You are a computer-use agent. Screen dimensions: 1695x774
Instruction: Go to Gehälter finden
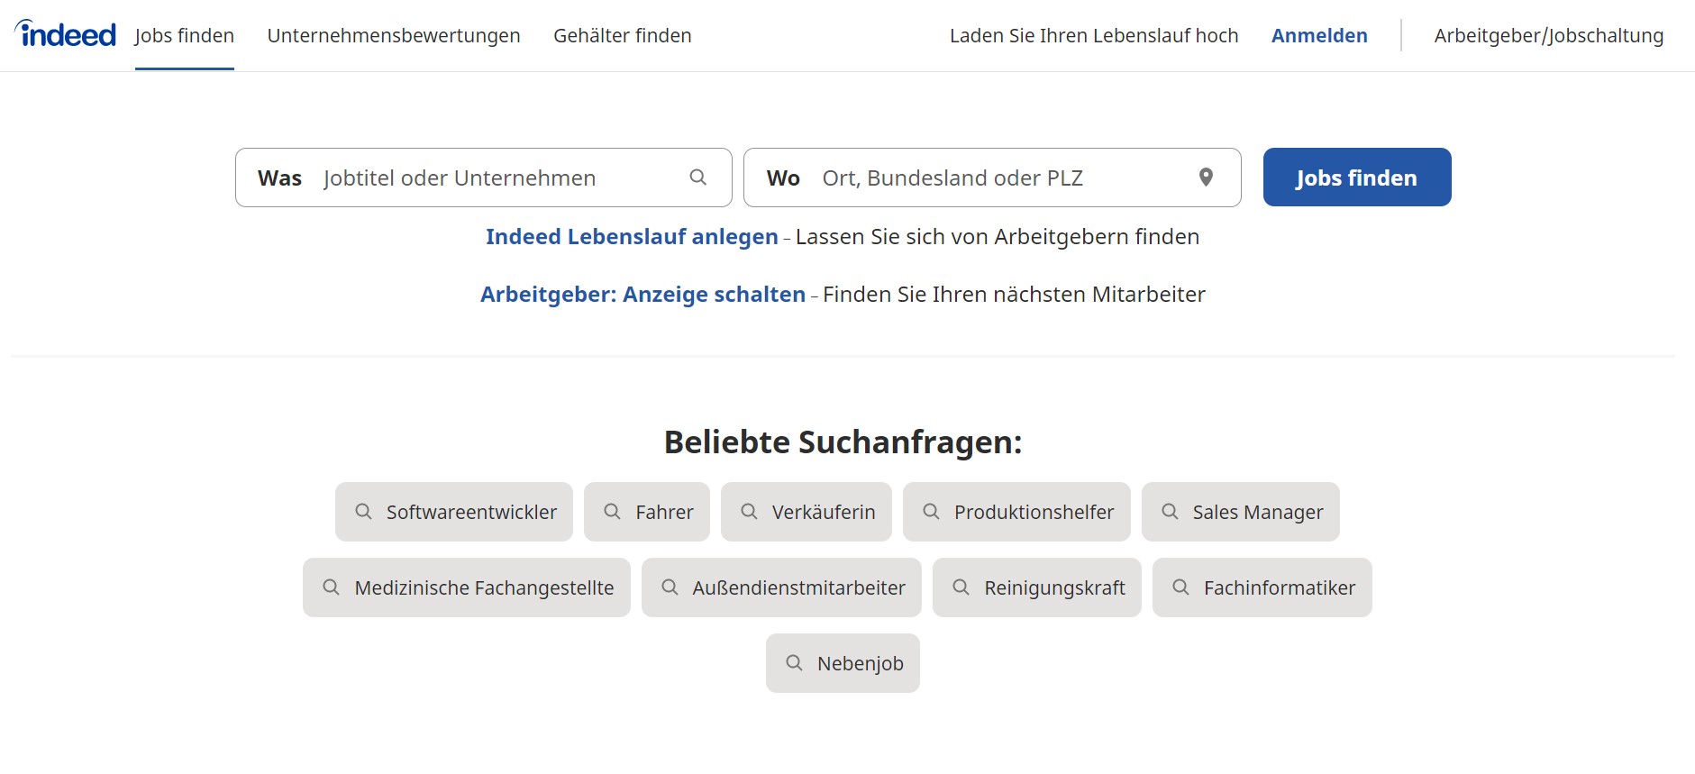(x=623, y=36)
